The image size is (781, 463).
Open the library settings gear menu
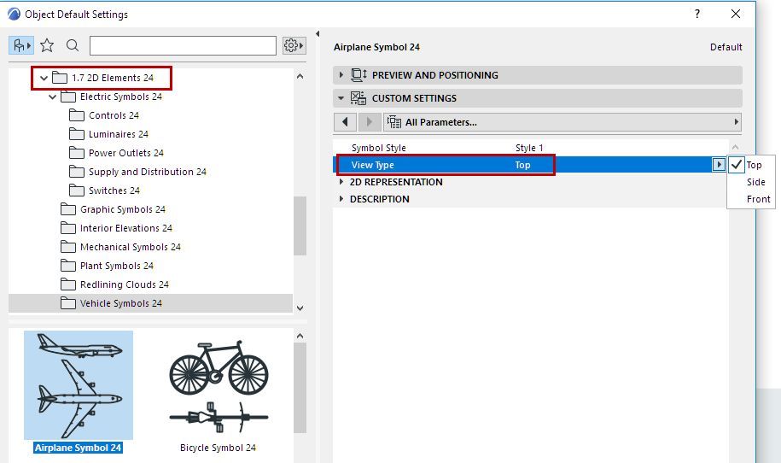294,46
